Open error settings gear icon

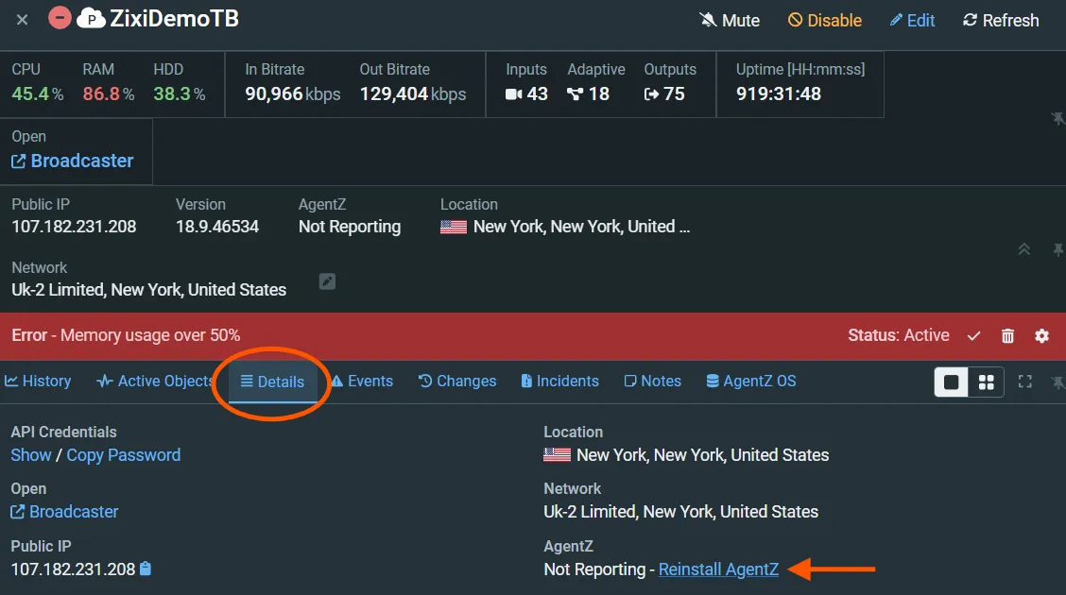1041,335
